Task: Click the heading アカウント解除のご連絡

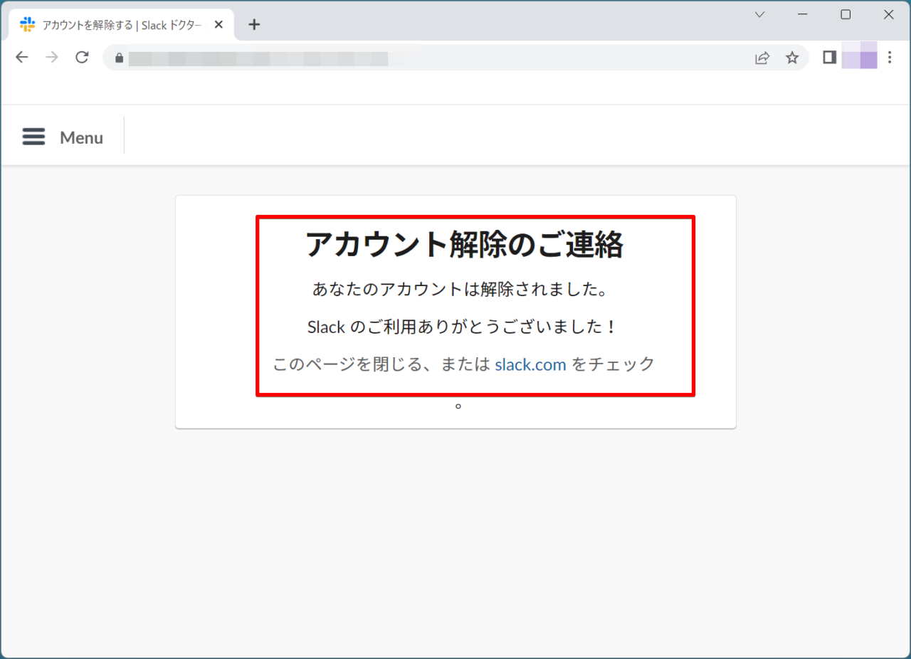Action: (x=465, y=245)
